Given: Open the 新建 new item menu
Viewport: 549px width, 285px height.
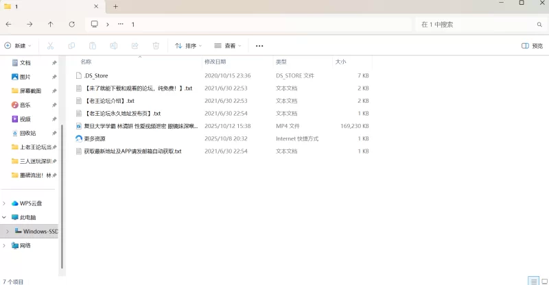Looking at the screenshot, I should tap(19, 46).
